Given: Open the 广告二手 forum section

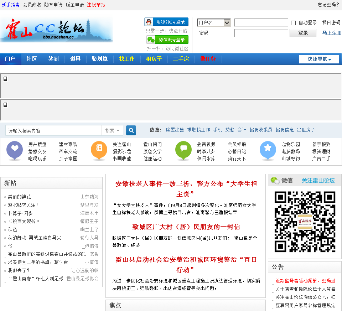Looking at the screenshot, I should point(321,159).
